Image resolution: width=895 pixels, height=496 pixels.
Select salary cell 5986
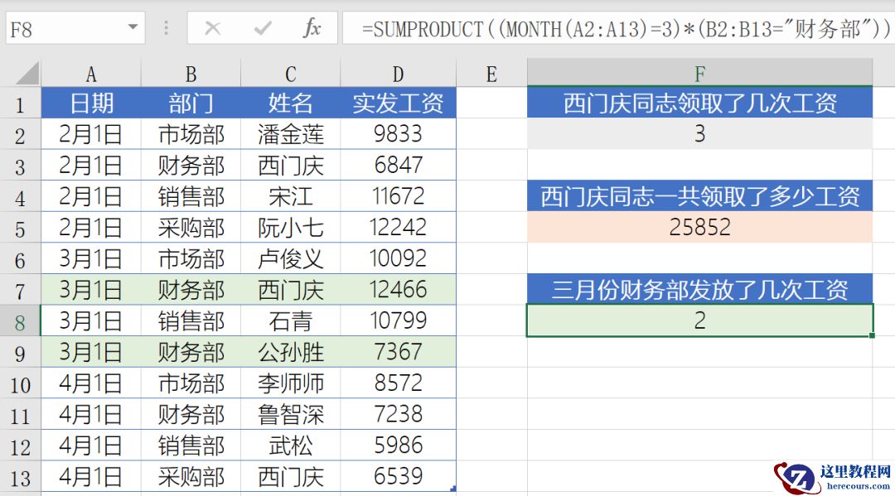point(398,445)
